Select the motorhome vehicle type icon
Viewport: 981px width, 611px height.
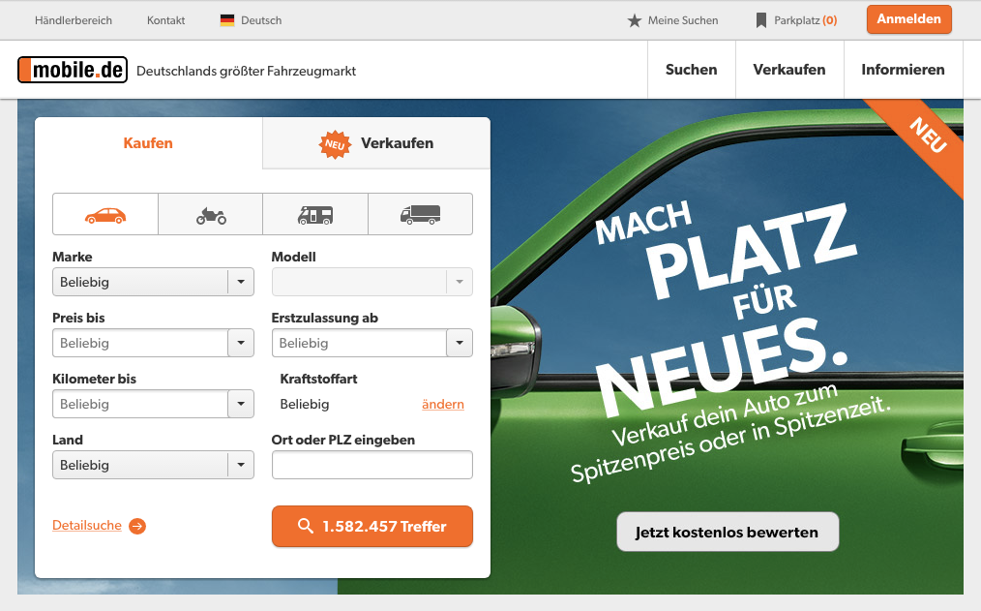point(315,215)
